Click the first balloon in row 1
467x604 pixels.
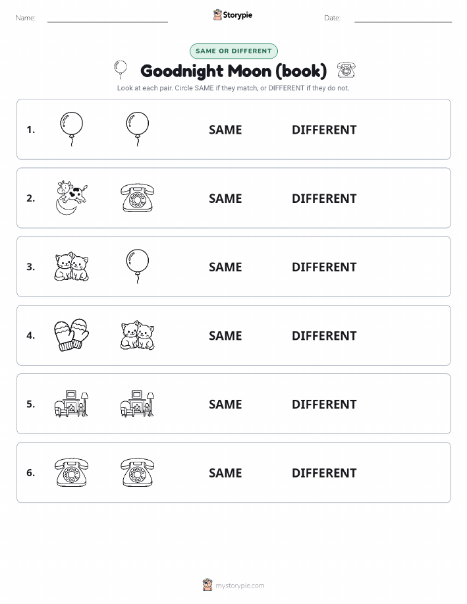point(72,129)
